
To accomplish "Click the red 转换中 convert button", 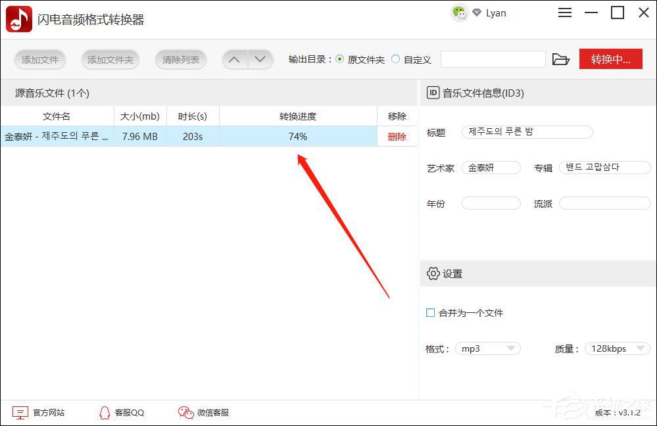I will click(610, 59).
